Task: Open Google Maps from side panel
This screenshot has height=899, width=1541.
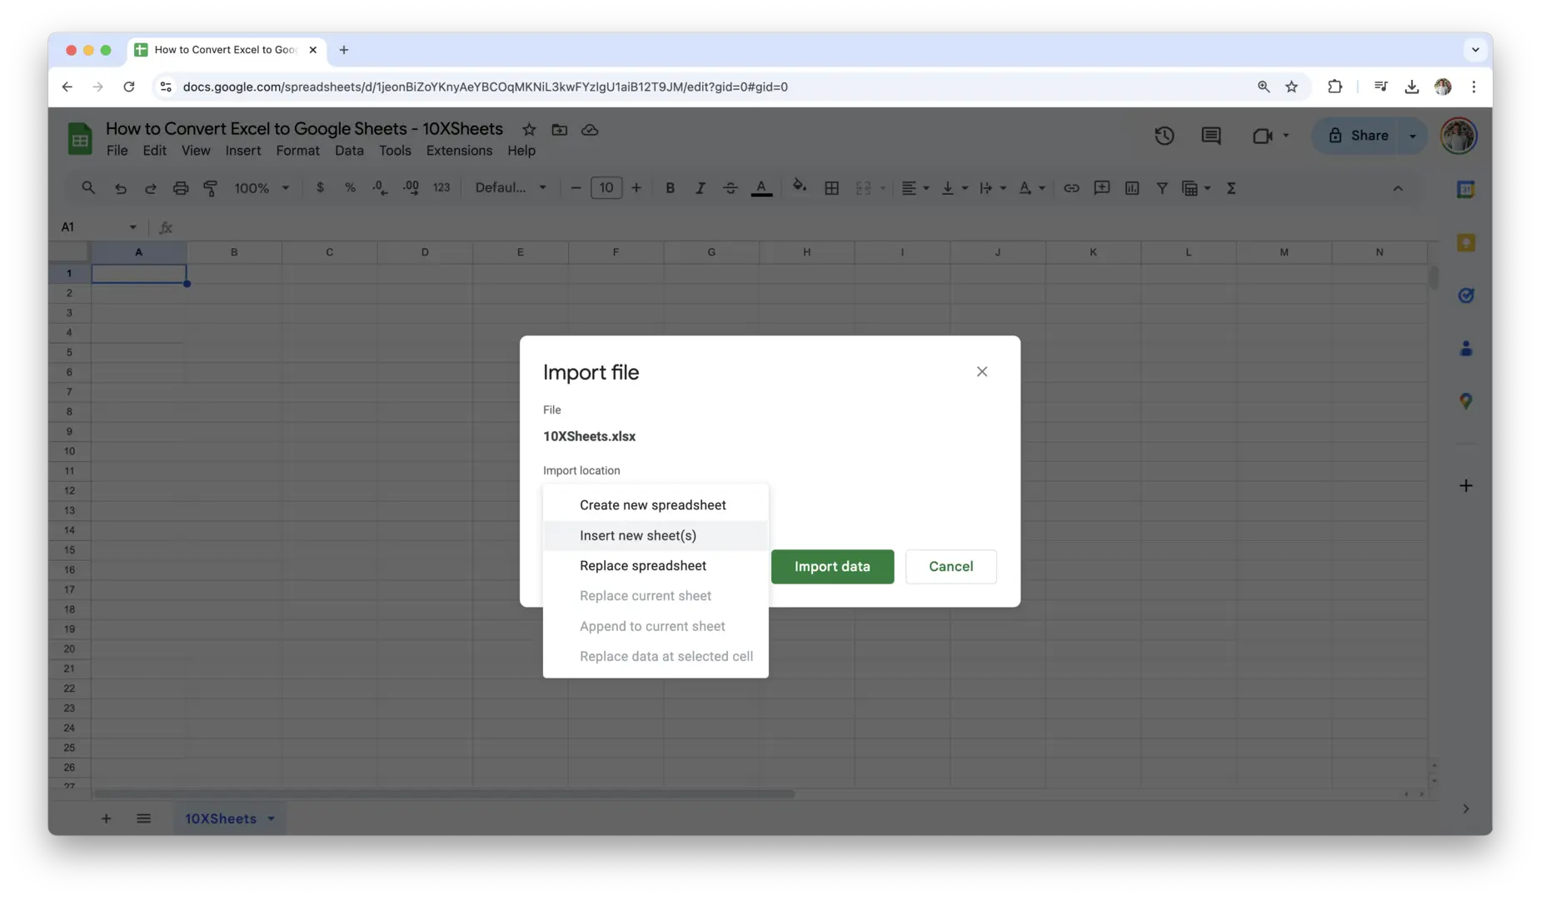Action: point(1465,401)
